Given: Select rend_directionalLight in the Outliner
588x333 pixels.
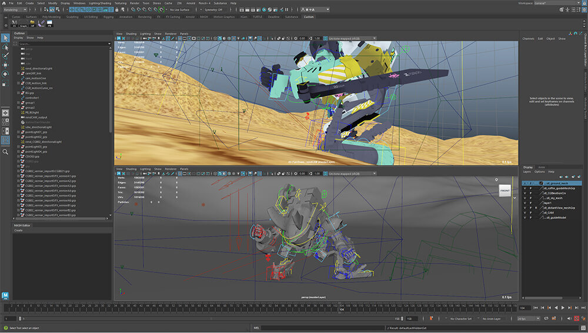Looking at the screenshot, I should (39, 68).
